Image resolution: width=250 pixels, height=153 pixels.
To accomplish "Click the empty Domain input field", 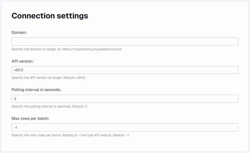I will [x=125, y=42].
